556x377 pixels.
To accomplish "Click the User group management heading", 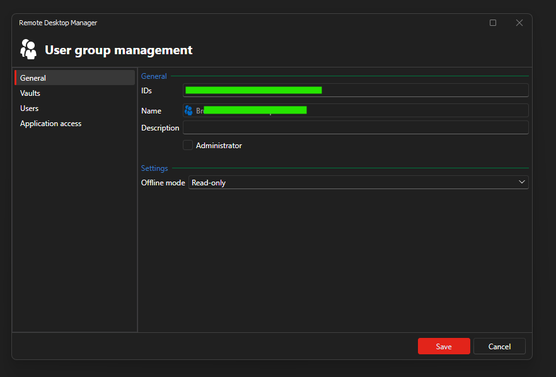I will [119, 50].
